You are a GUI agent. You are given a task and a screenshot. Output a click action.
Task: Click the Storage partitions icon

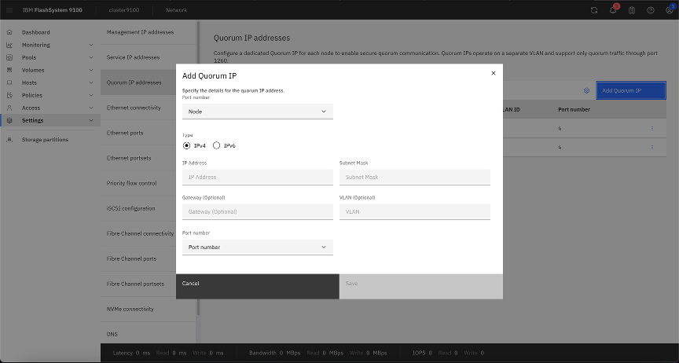[x=9, y=140]
